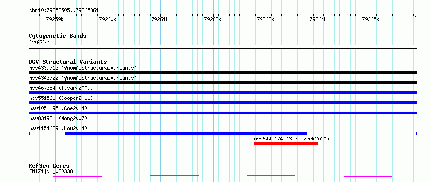Click the nsv467384 blue variant bar
Image resolution: width=431 pixels, height=182 pixels.
[x=223, y=93]
